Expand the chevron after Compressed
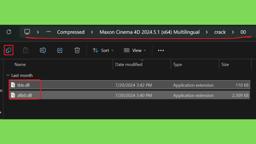This screenshot has width=256, height=144. (x=92, y=32)
